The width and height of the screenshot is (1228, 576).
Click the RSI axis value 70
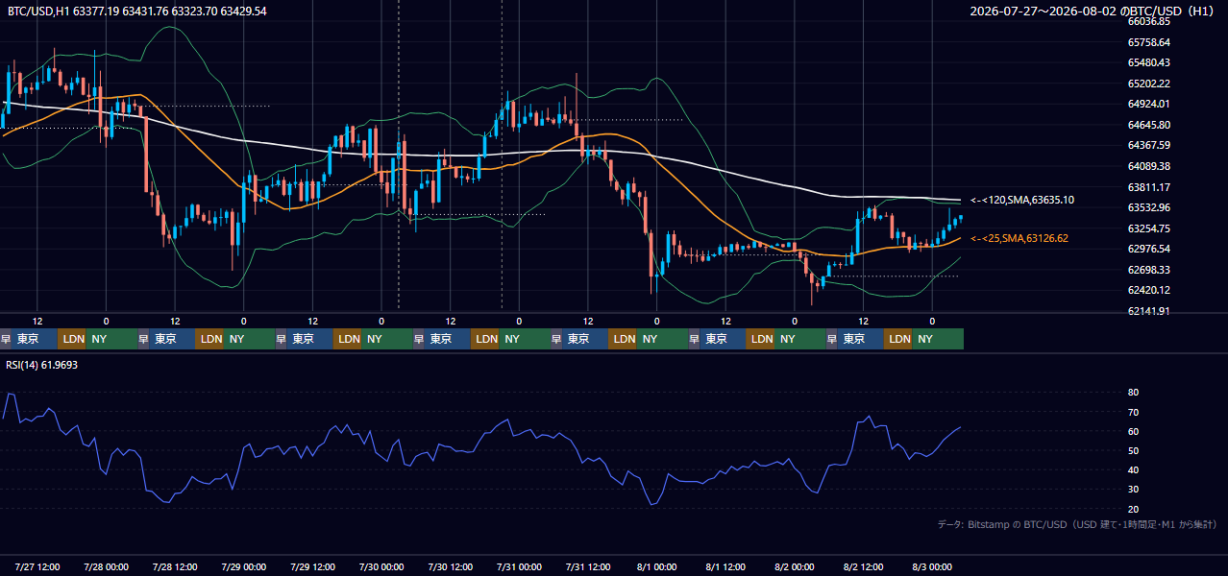click(x=1133, y=412)
